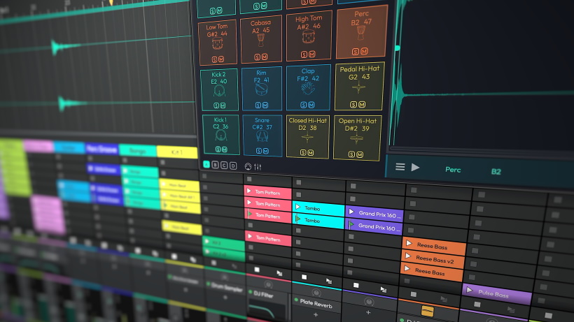Select the Perc B2 djembe pad icon
The height and width of the screenshot is (322, 574).
coord(360,34)
